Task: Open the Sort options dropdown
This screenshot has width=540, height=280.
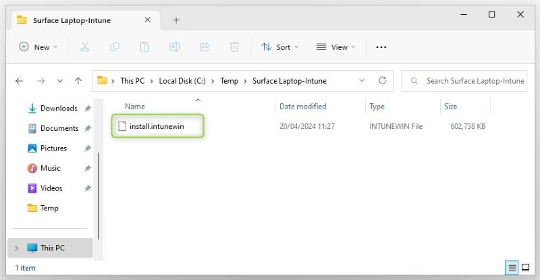Action: [279, 47]
